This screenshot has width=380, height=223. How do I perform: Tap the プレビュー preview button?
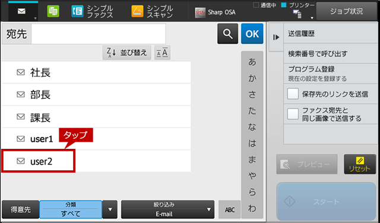[x=307, y=164]
